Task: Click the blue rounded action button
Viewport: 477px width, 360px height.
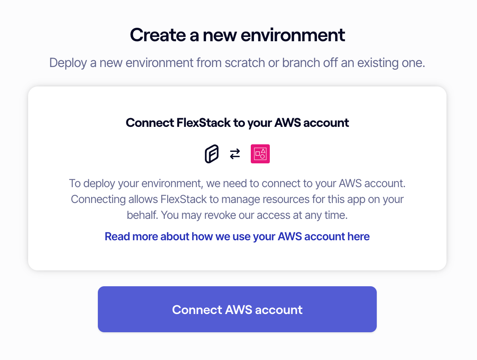Action: [237, 309]
